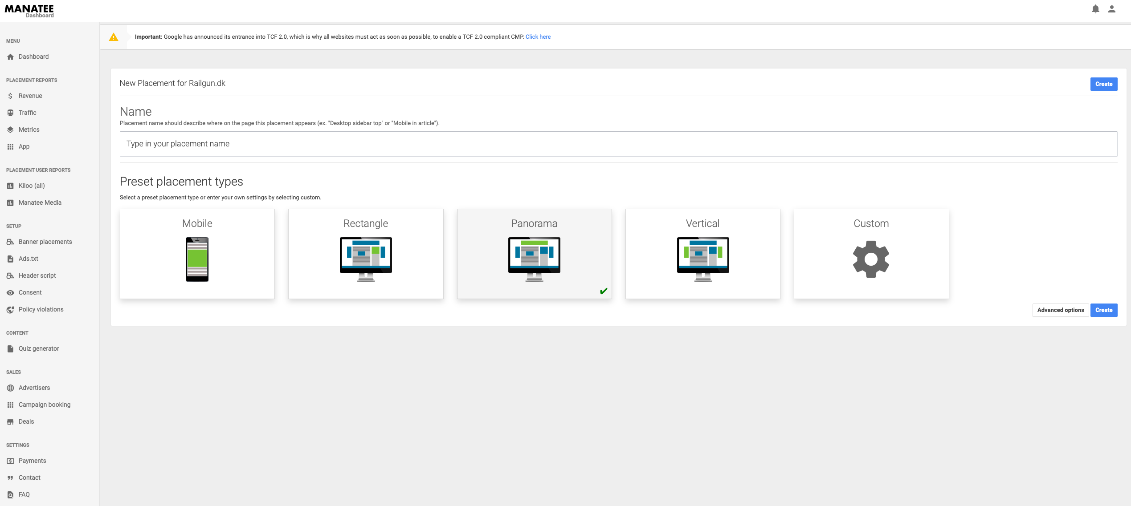Open the Kiloo all user reports
This screenshot has height=506, width=1131.
pyautogui.click(x=31, y=186)
